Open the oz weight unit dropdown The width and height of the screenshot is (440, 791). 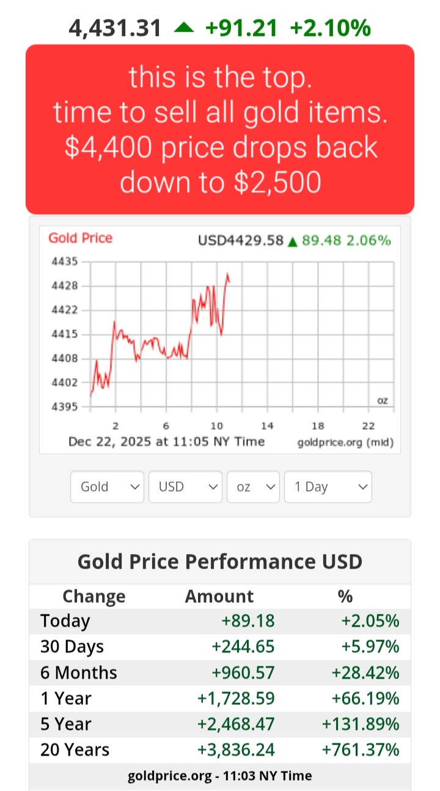pos(253,487)
